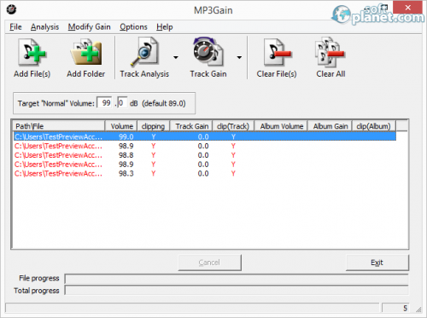Click the Cancel button
427x318 pixels.
click(210, 263)
